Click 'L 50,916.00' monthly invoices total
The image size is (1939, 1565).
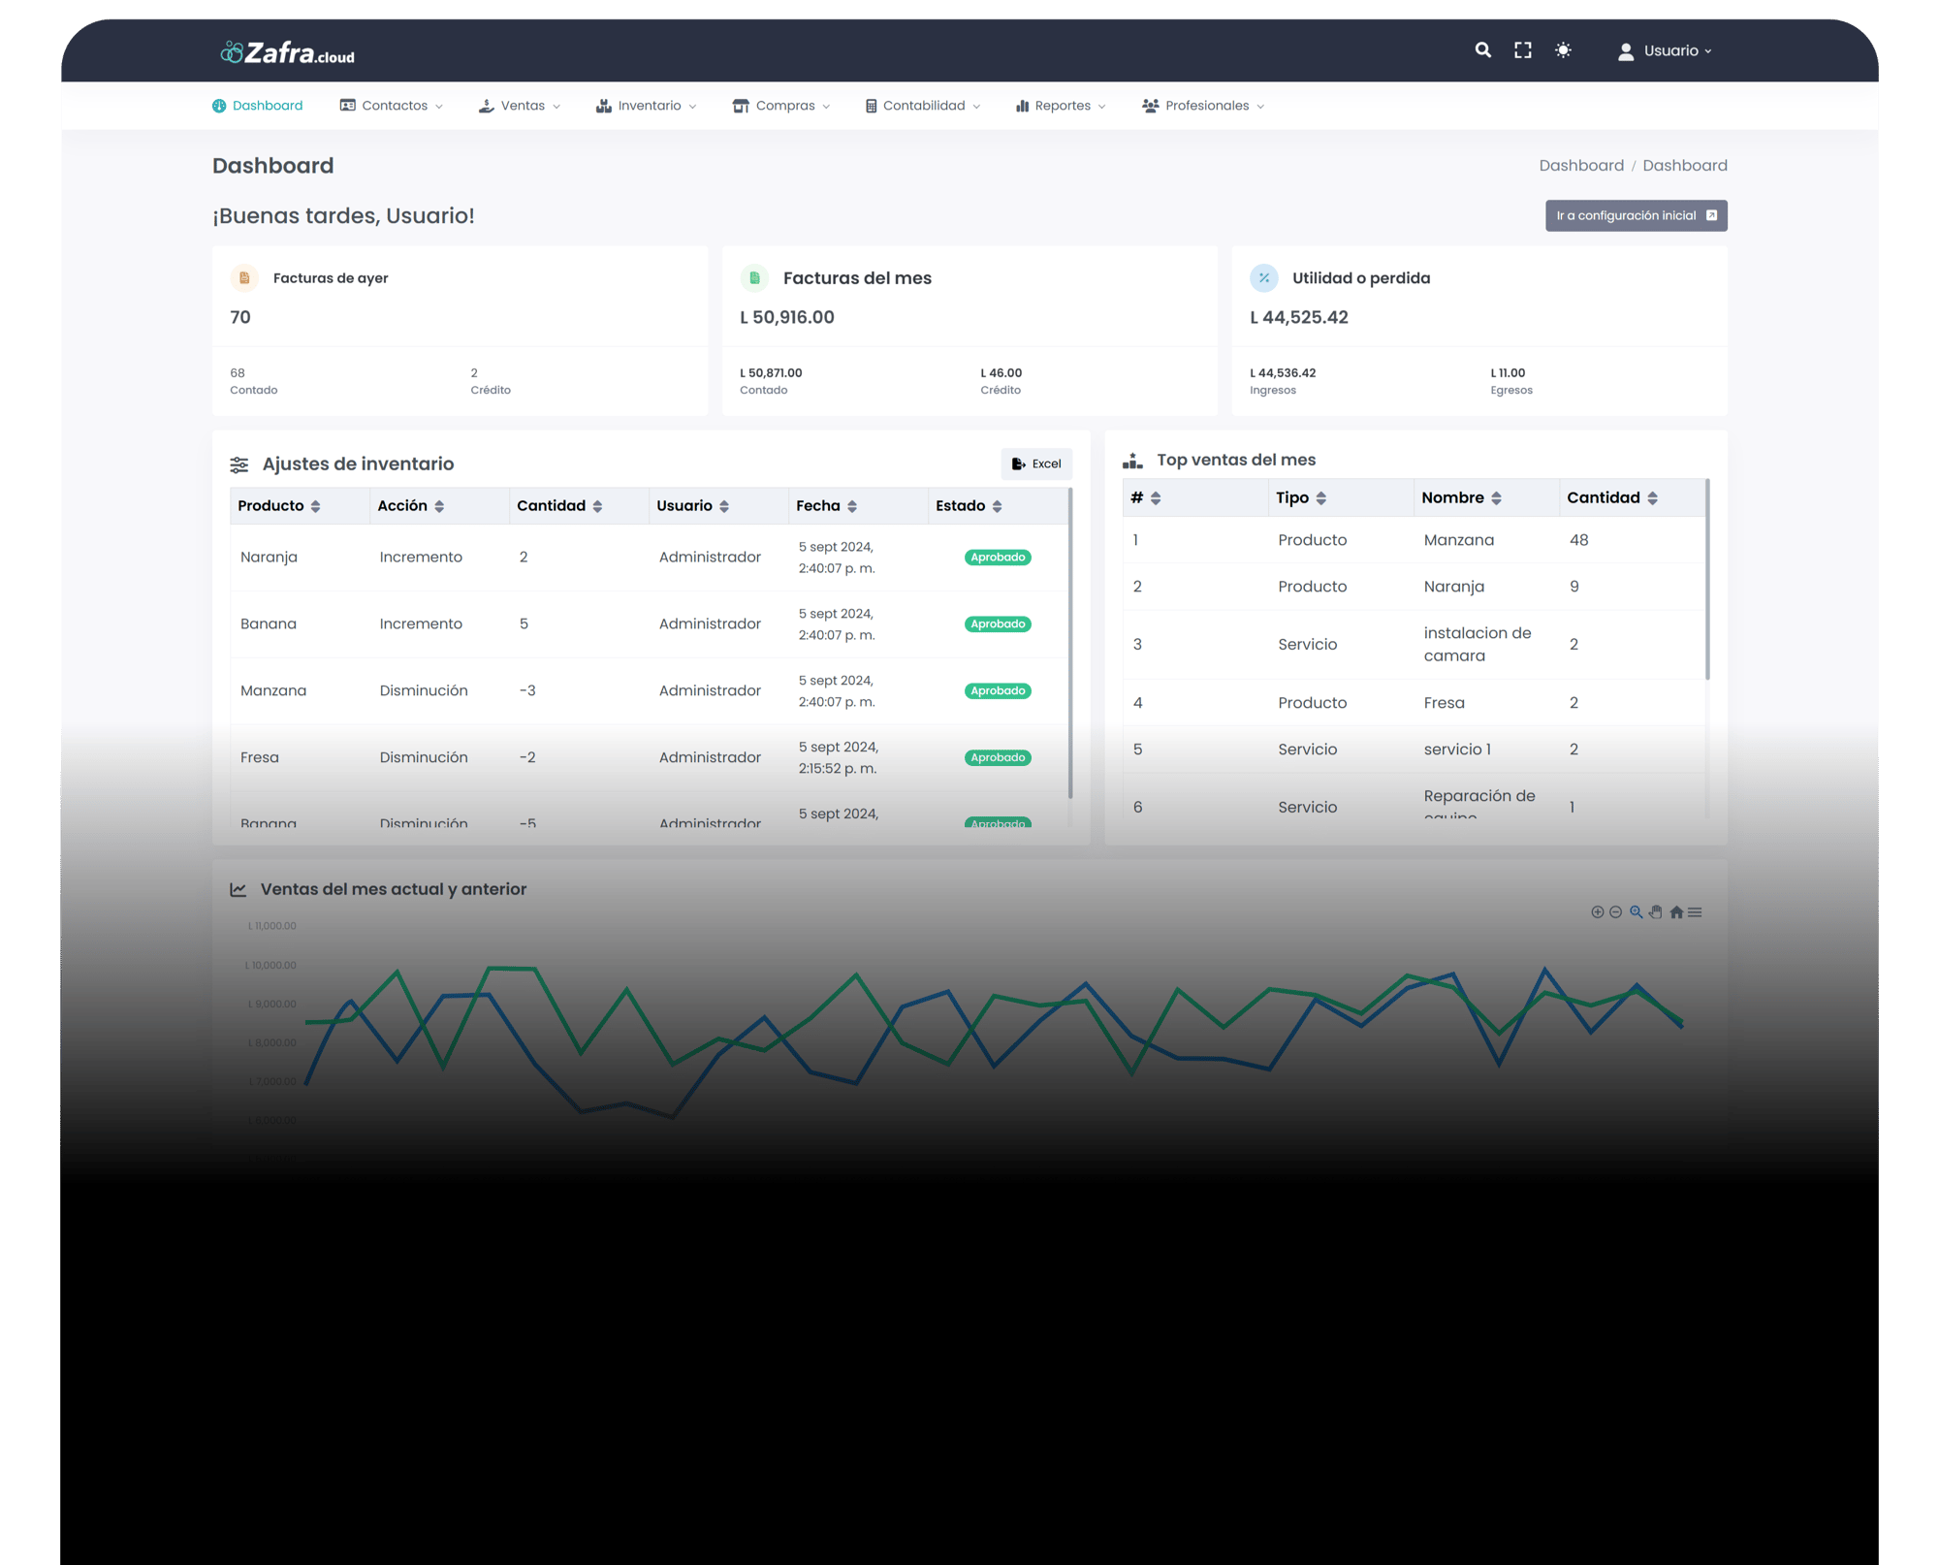787,317
